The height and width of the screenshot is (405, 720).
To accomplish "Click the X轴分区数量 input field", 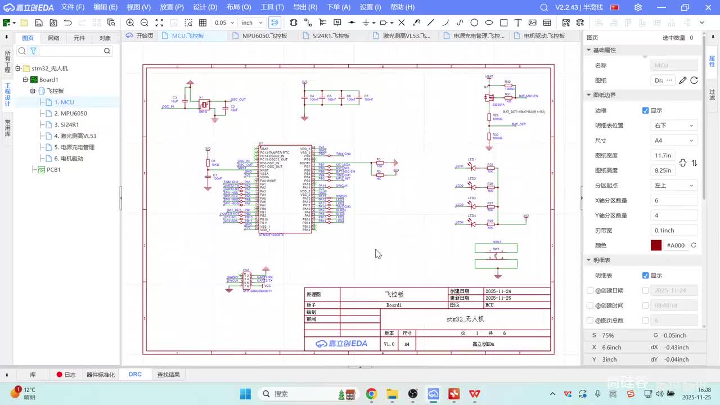I will point(674,200).
